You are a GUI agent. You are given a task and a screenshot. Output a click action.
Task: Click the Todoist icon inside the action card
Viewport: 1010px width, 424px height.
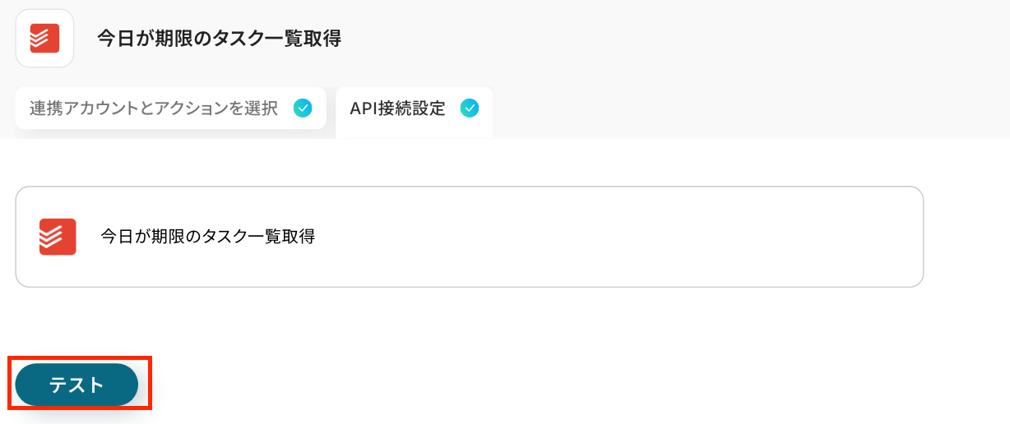coord(58,237)
